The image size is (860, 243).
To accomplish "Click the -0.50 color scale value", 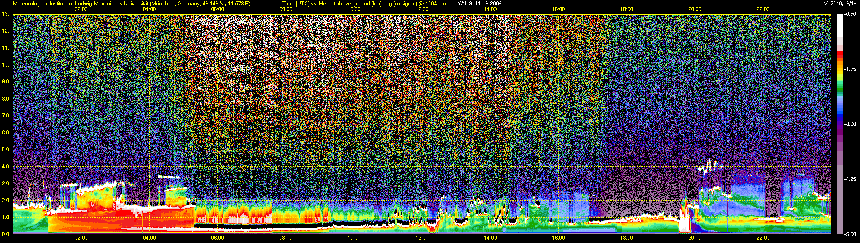I will pos(850,14).
